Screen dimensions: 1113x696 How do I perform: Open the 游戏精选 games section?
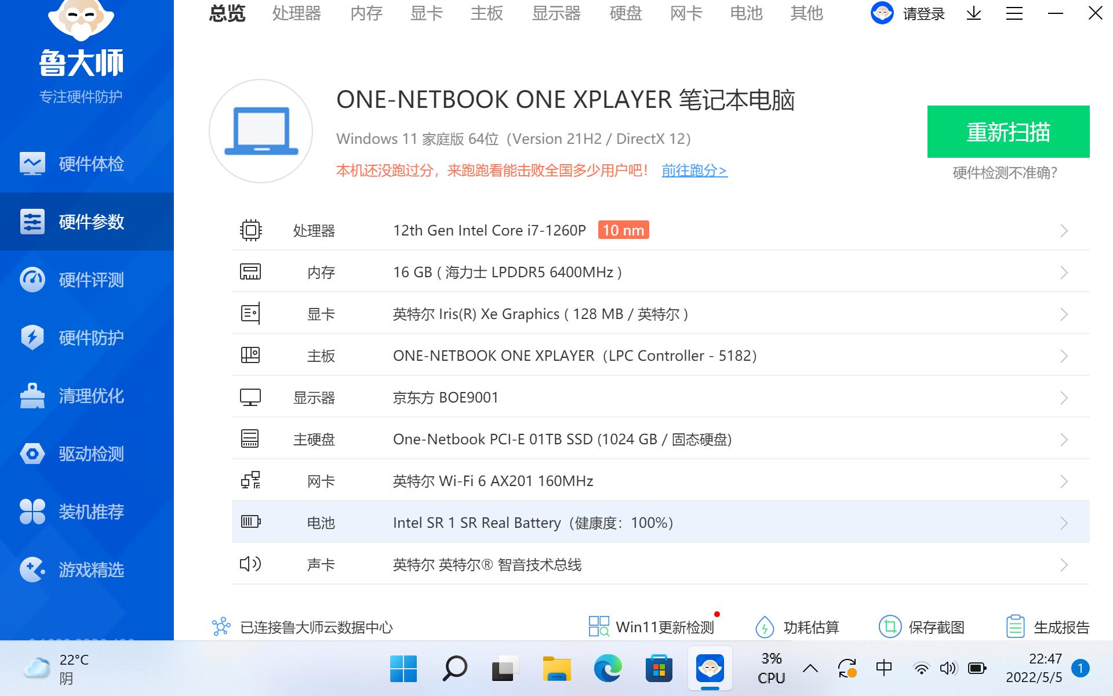87,570
